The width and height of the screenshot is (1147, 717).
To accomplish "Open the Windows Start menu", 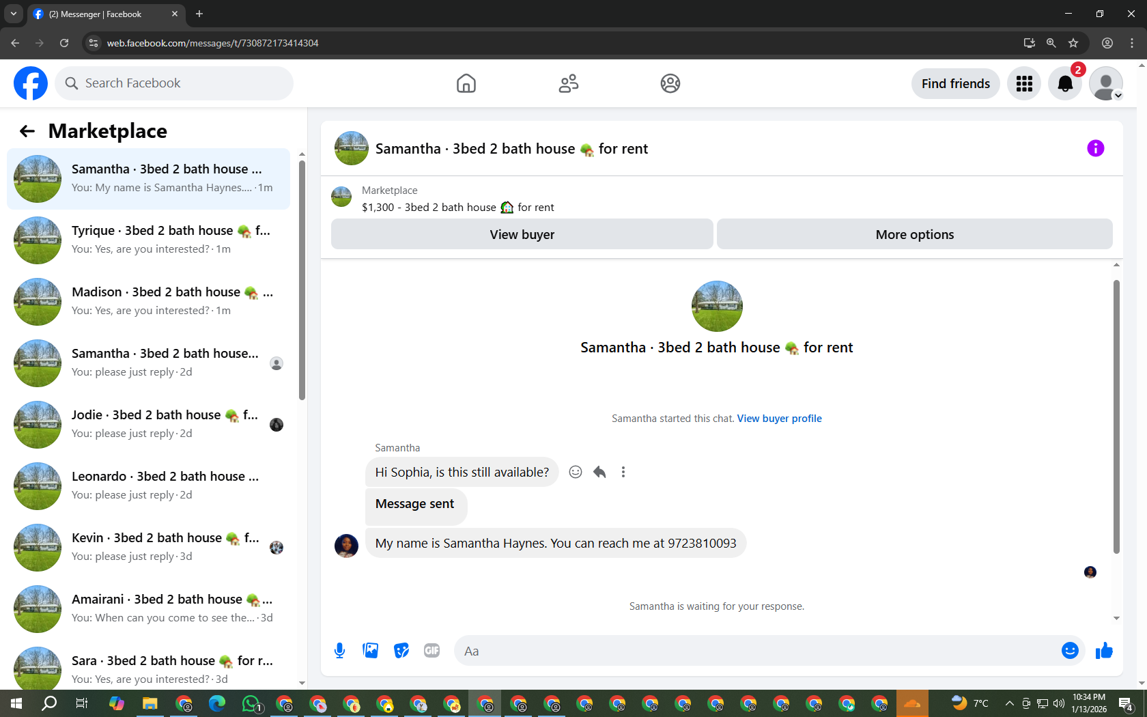I will coord(16,703).
